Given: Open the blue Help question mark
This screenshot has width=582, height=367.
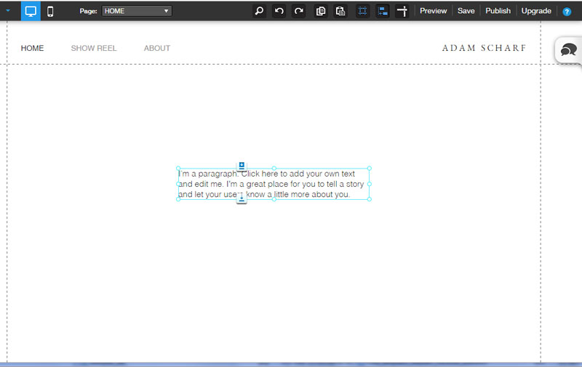Looking at the screenshot, I should 567,12.
